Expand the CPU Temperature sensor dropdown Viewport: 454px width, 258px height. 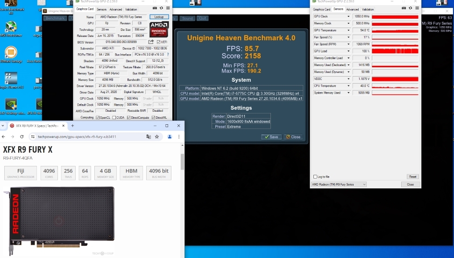(x=348, y=86)
